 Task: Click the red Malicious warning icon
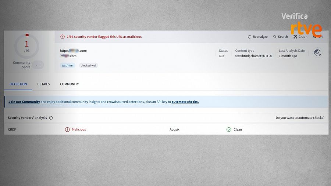pyautogui.click(x=67, y=130)
